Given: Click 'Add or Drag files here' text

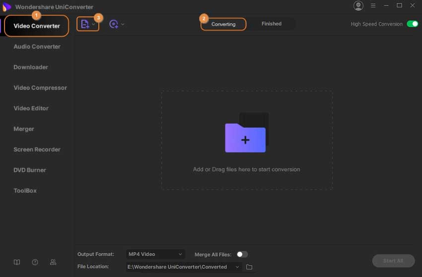Looking at the screenshot, I should click(246, 169).
